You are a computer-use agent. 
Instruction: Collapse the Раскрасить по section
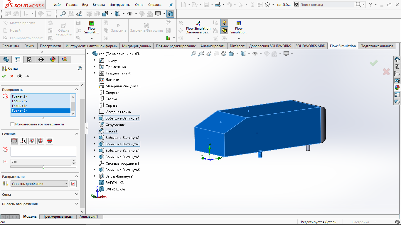(77, 177)
